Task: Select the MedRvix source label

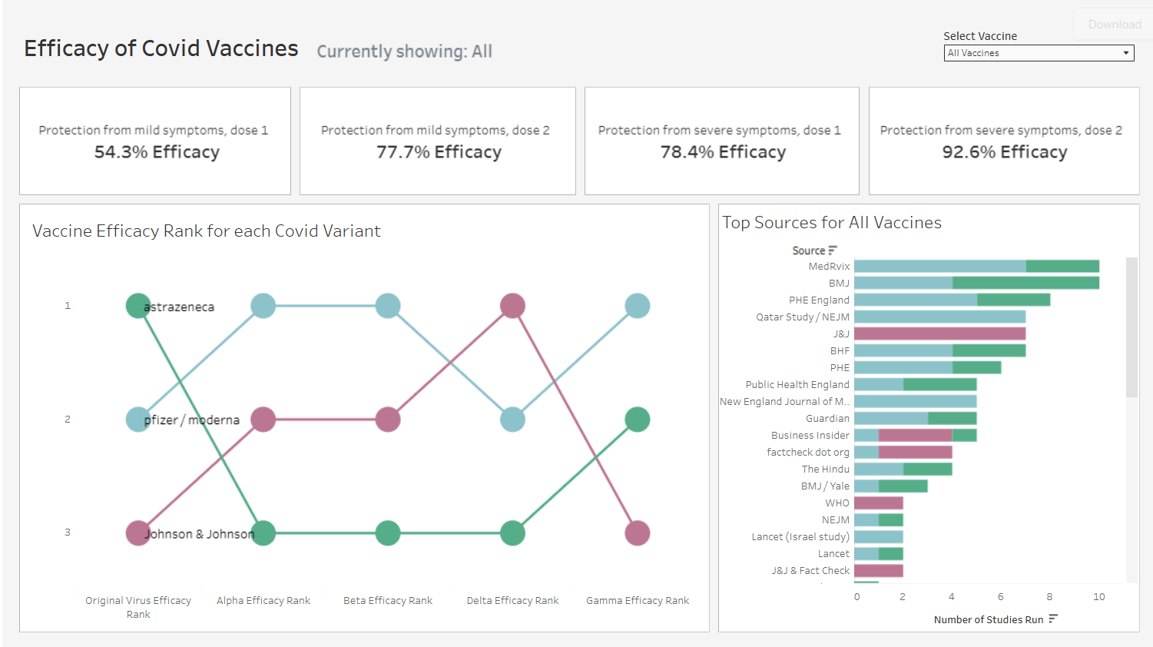Action: [x=829, y=267]
